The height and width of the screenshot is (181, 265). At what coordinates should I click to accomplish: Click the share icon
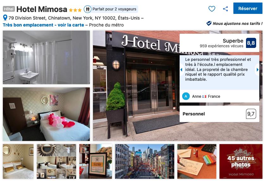pos(225,9)
